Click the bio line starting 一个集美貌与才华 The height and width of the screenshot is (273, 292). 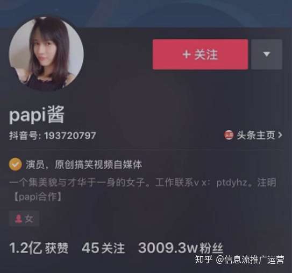143,183
